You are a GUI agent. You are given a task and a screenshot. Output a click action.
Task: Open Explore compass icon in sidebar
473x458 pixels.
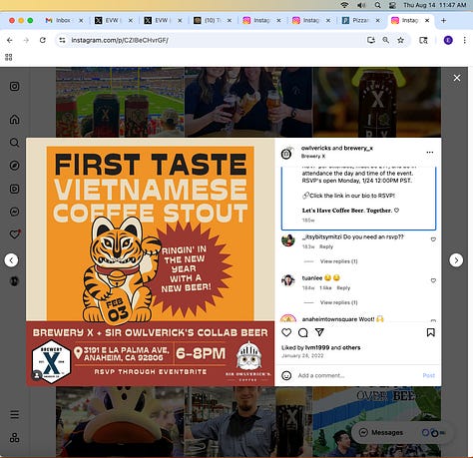click(14, 166)
